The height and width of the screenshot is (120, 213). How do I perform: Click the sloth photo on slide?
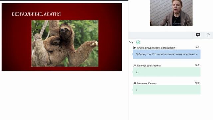pos(65,43)
